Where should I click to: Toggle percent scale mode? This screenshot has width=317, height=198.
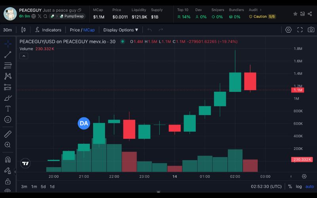[290, 187]
